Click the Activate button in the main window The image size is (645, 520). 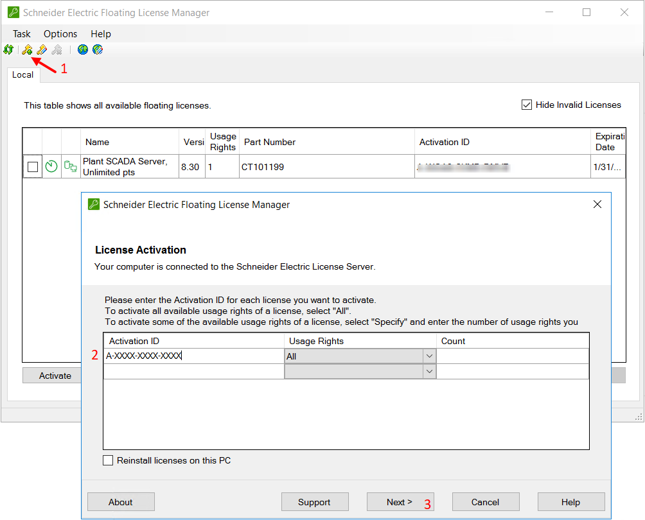[52, 376]
